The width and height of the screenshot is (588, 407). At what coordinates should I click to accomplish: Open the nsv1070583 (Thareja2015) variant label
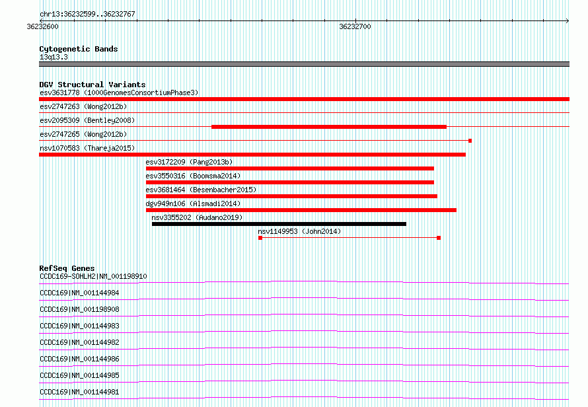[87, 148]
